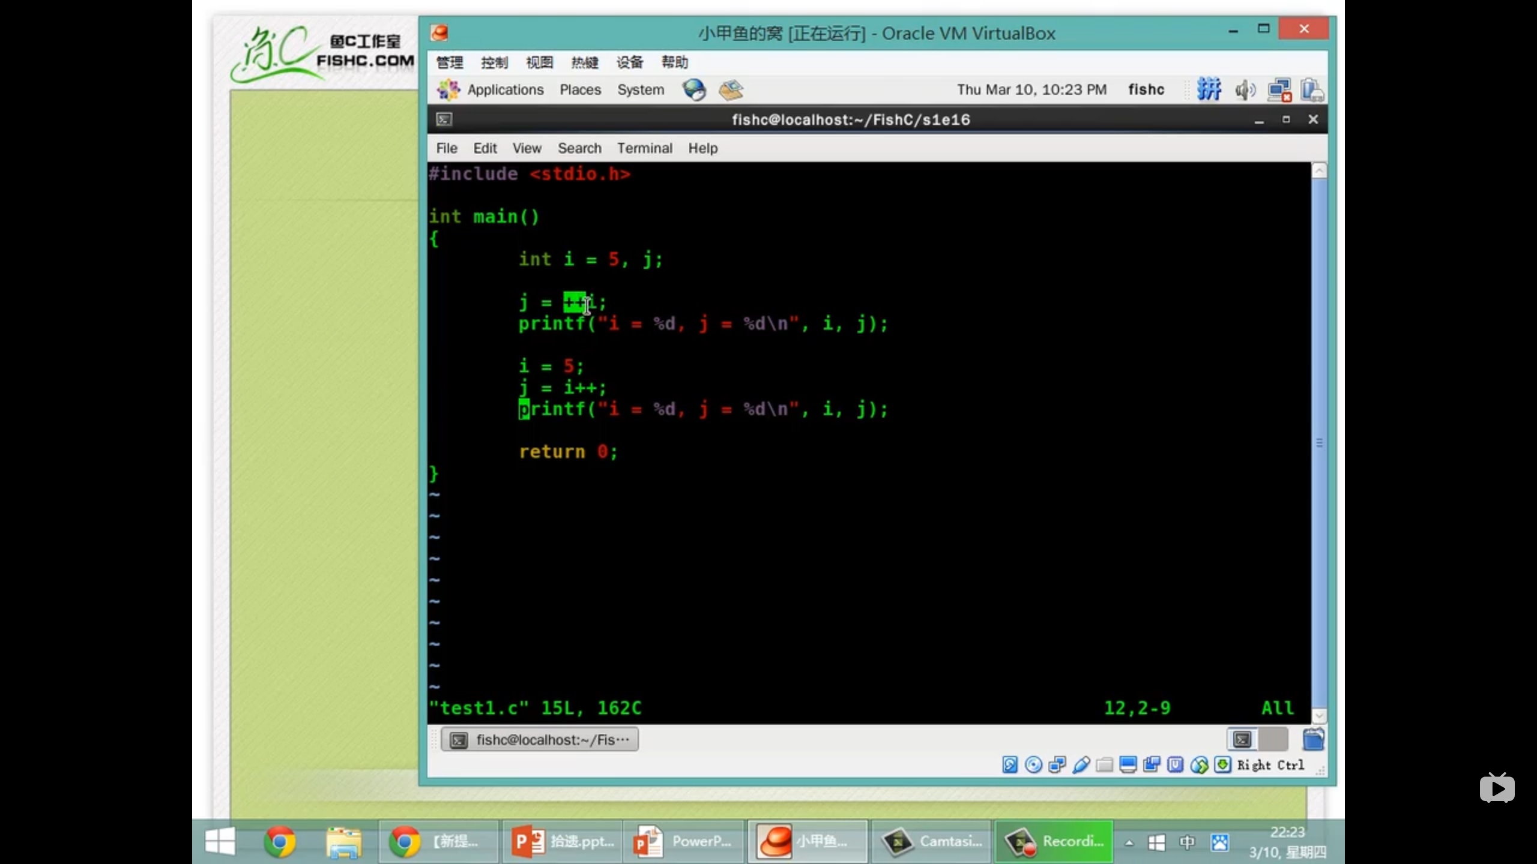Open the VirtualBox 设备 menu
The height and width of the screenshot is (864, 1537).
click(x=629, y=62)
